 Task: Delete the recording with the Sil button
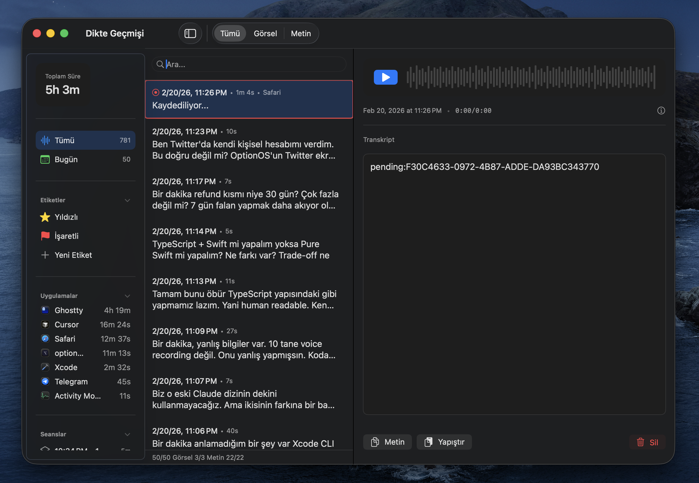(x=648, y=442)
